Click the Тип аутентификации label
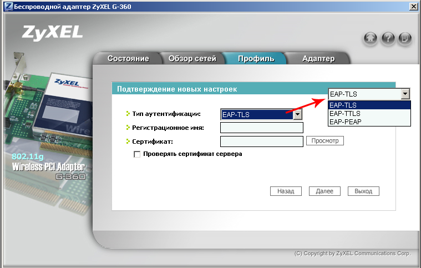 166,114
